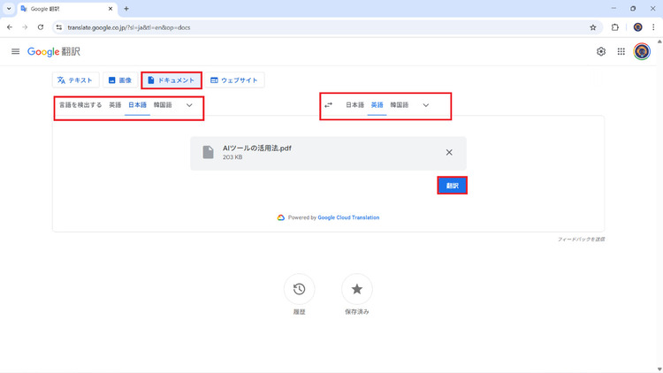Open saved translations star (保存済み)
This screenshot has width=663, height=373.
coord(356,289)
